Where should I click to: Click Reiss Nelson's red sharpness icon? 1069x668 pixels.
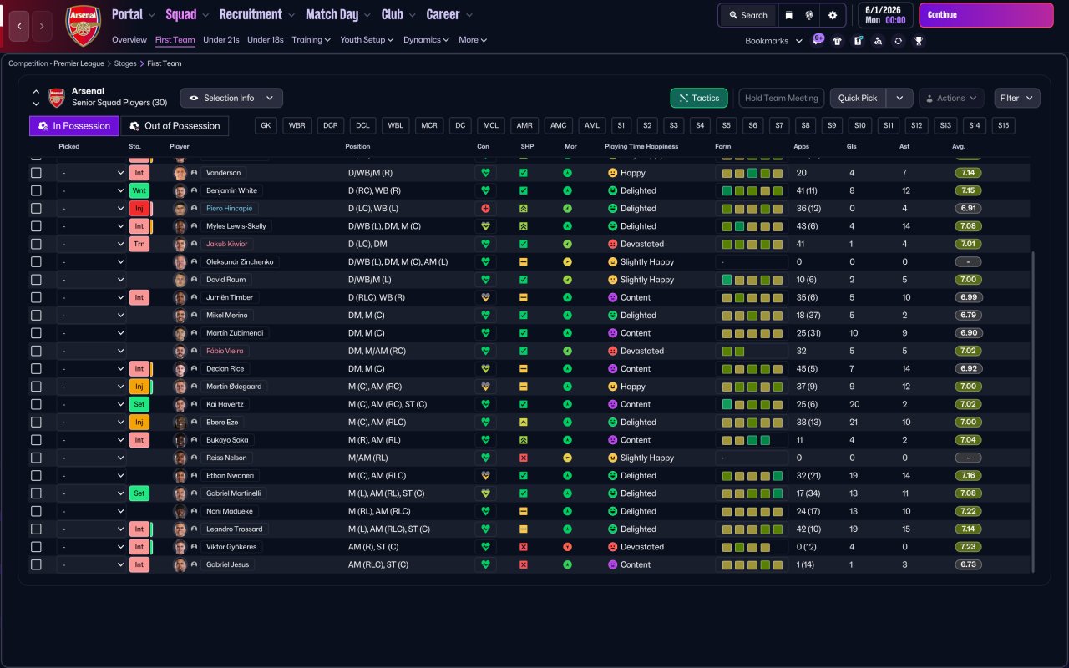(524, 458)
